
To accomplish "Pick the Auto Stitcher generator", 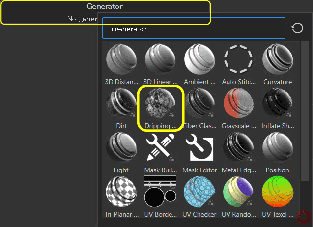I will tap(238, 64).
